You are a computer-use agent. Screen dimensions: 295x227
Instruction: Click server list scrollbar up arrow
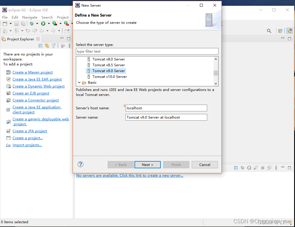coord(216,59)
